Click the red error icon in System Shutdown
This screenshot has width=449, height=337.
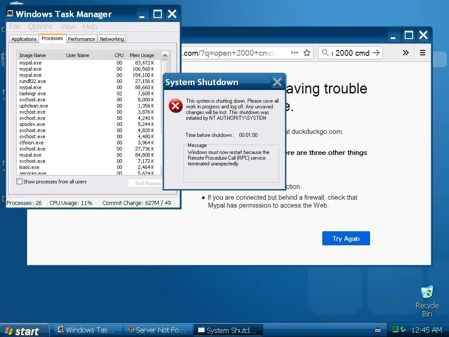[x=175, y=106]
